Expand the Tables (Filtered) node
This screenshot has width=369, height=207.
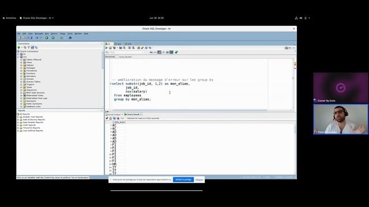tap(21, 60)
